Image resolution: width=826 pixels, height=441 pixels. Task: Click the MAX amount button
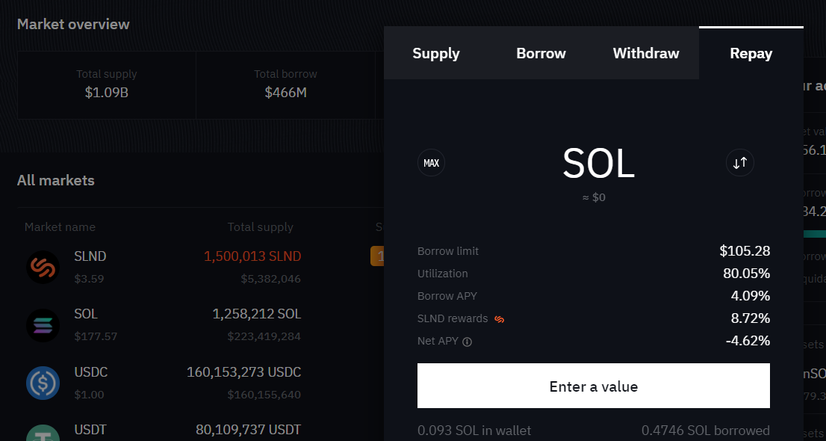pyautogui.click(x=431, y=162)
